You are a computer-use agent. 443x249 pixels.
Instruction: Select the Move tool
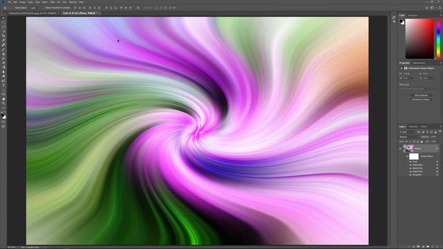point(3,18)
